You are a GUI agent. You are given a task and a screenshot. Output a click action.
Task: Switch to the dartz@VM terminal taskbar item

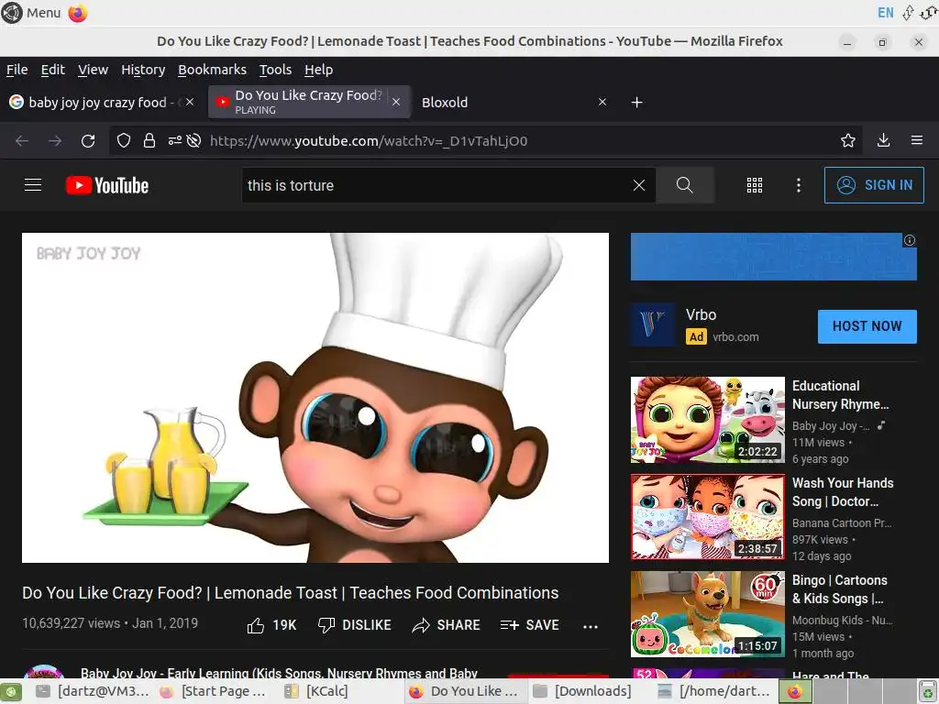click(93, 691)
